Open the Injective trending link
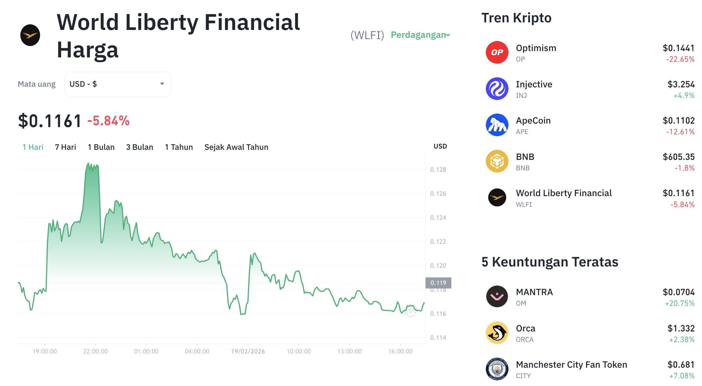 coord(534,85)
